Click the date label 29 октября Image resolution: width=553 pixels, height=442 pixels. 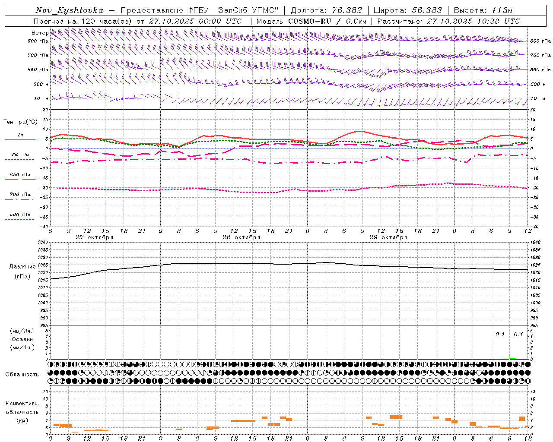(388, 237)
